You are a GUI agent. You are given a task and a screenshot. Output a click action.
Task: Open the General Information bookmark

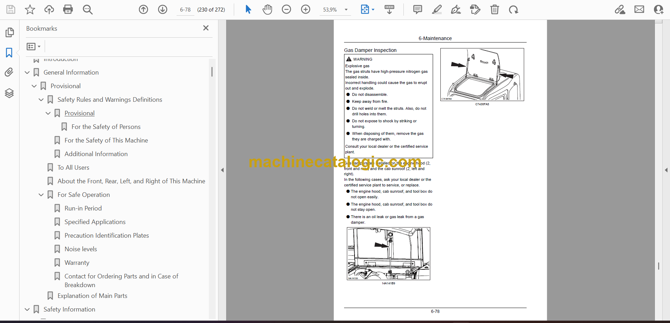coord(71,72)
